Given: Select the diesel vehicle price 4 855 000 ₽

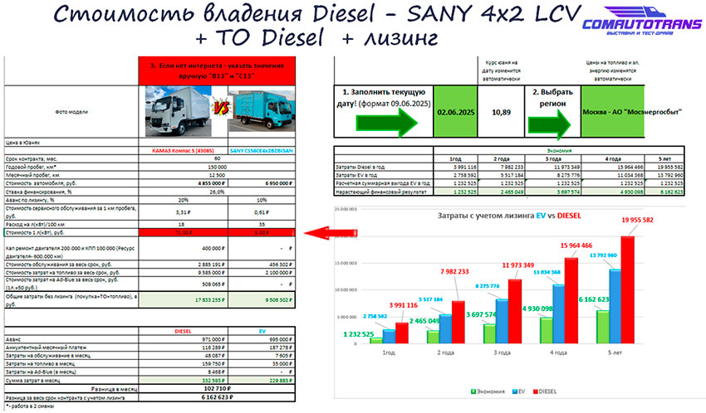Looking at the screenshot, I should [x=184, y=183].
